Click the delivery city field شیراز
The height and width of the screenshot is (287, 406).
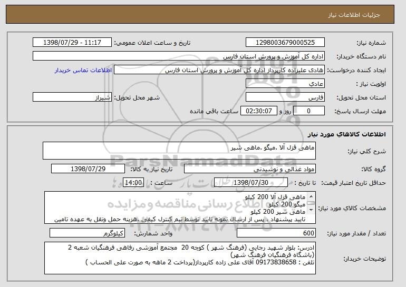point(72,97)
